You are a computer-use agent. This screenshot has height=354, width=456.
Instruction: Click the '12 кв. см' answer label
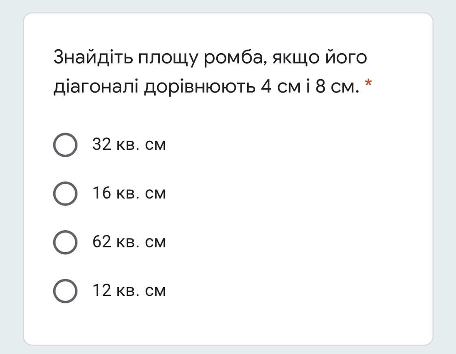click(129, 291)
